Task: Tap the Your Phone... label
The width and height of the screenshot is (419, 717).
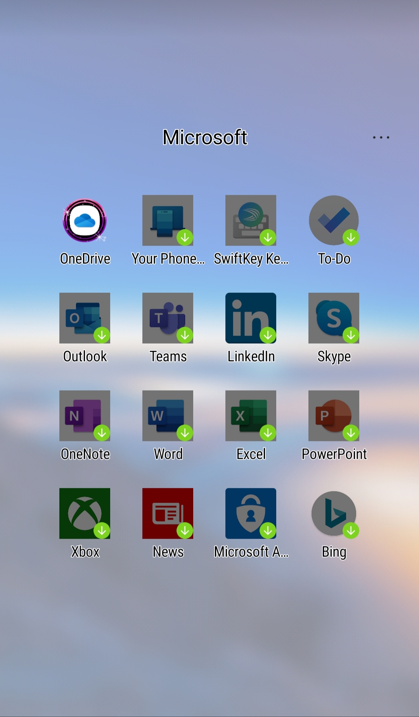Action: [x=168, y=259]
